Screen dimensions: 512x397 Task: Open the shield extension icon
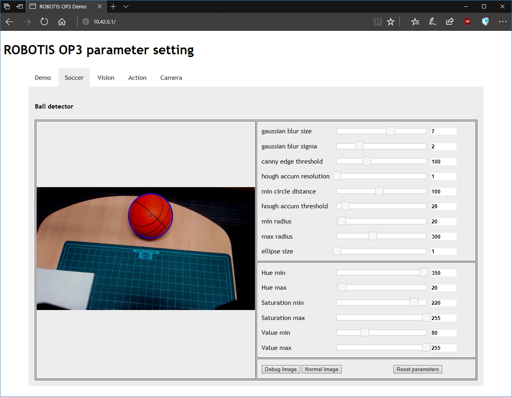coord(485,22)
